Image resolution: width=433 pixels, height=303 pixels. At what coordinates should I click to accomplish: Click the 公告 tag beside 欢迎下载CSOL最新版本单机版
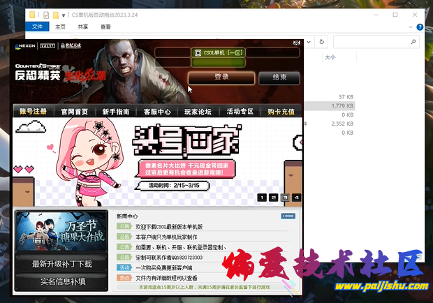(x=124, y=227)
